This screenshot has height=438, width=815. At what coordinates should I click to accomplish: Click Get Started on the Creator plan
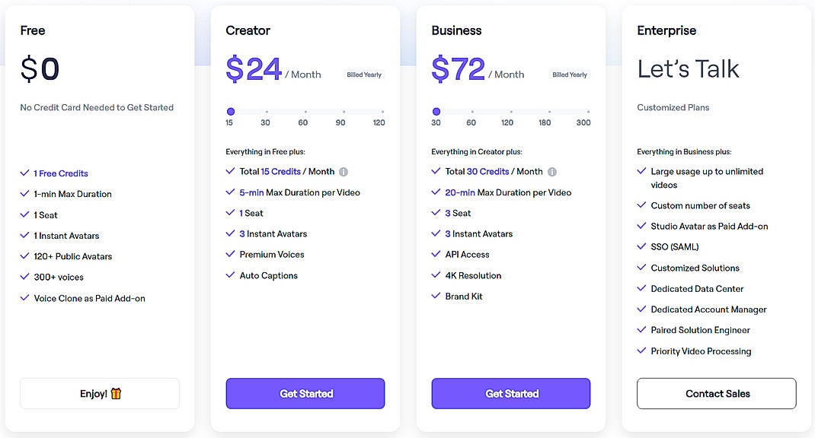point(305,393)
